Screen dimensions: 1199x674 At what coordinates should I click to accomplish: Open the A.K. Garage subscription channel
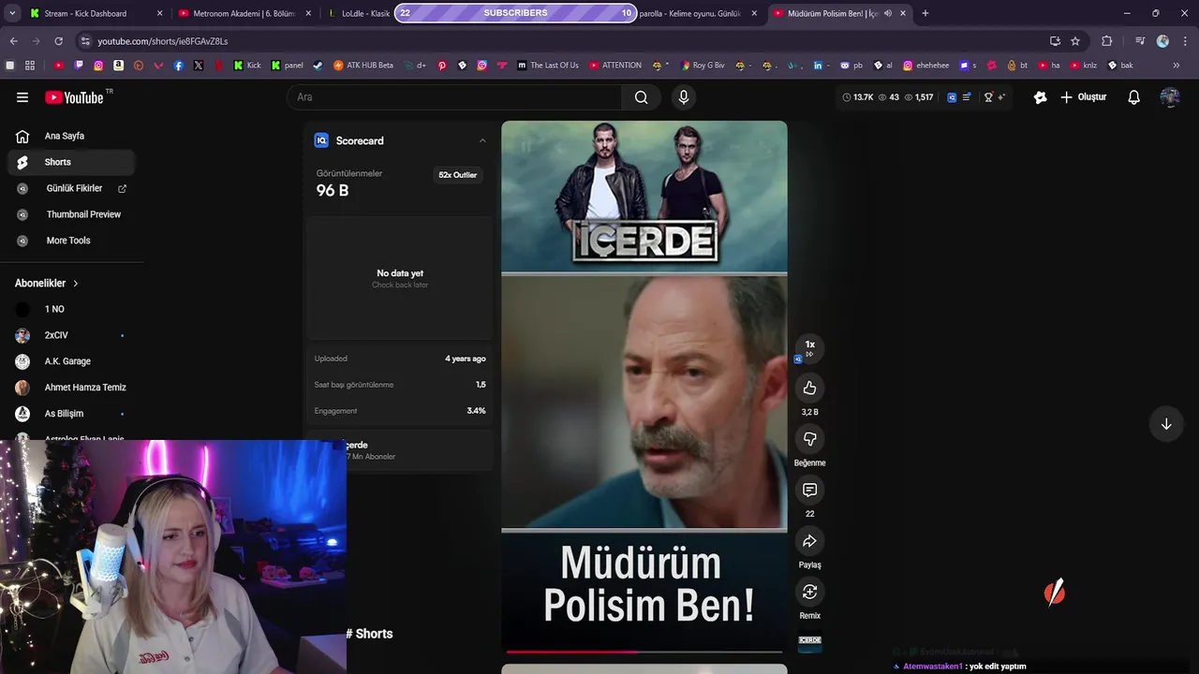pos(72,361)
